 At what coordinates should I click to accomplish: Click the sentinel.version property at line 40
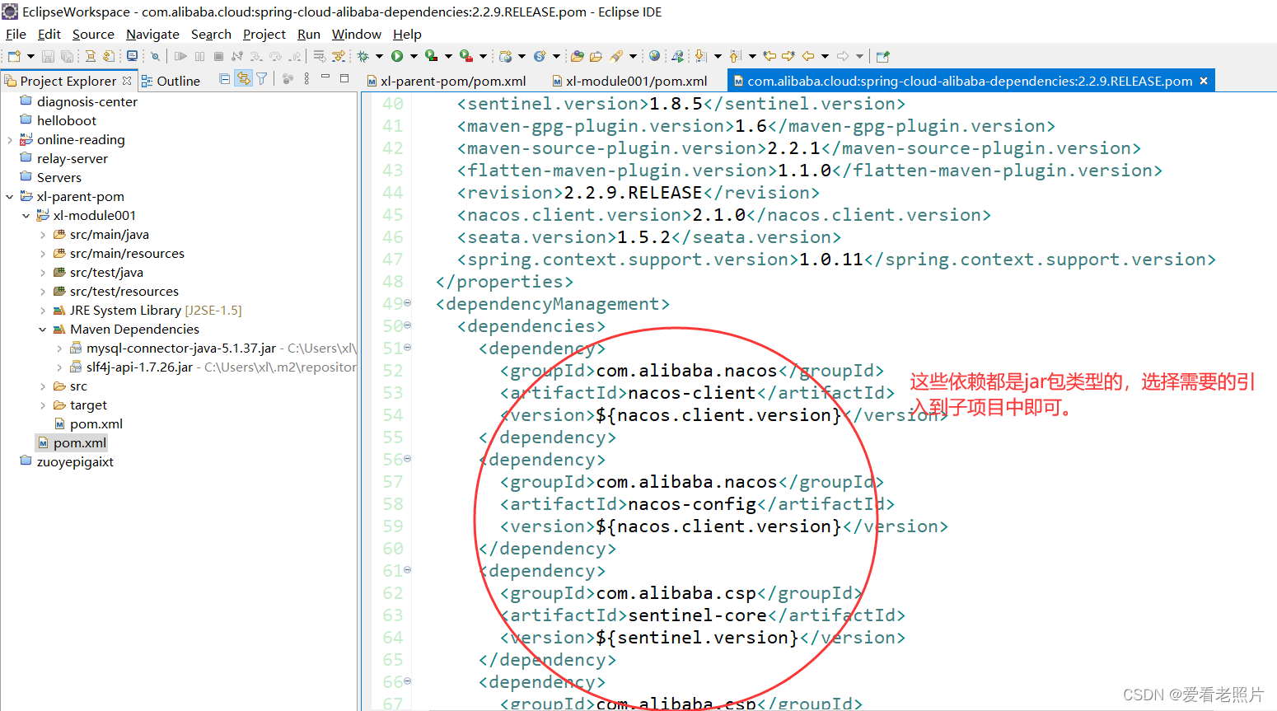681,104
